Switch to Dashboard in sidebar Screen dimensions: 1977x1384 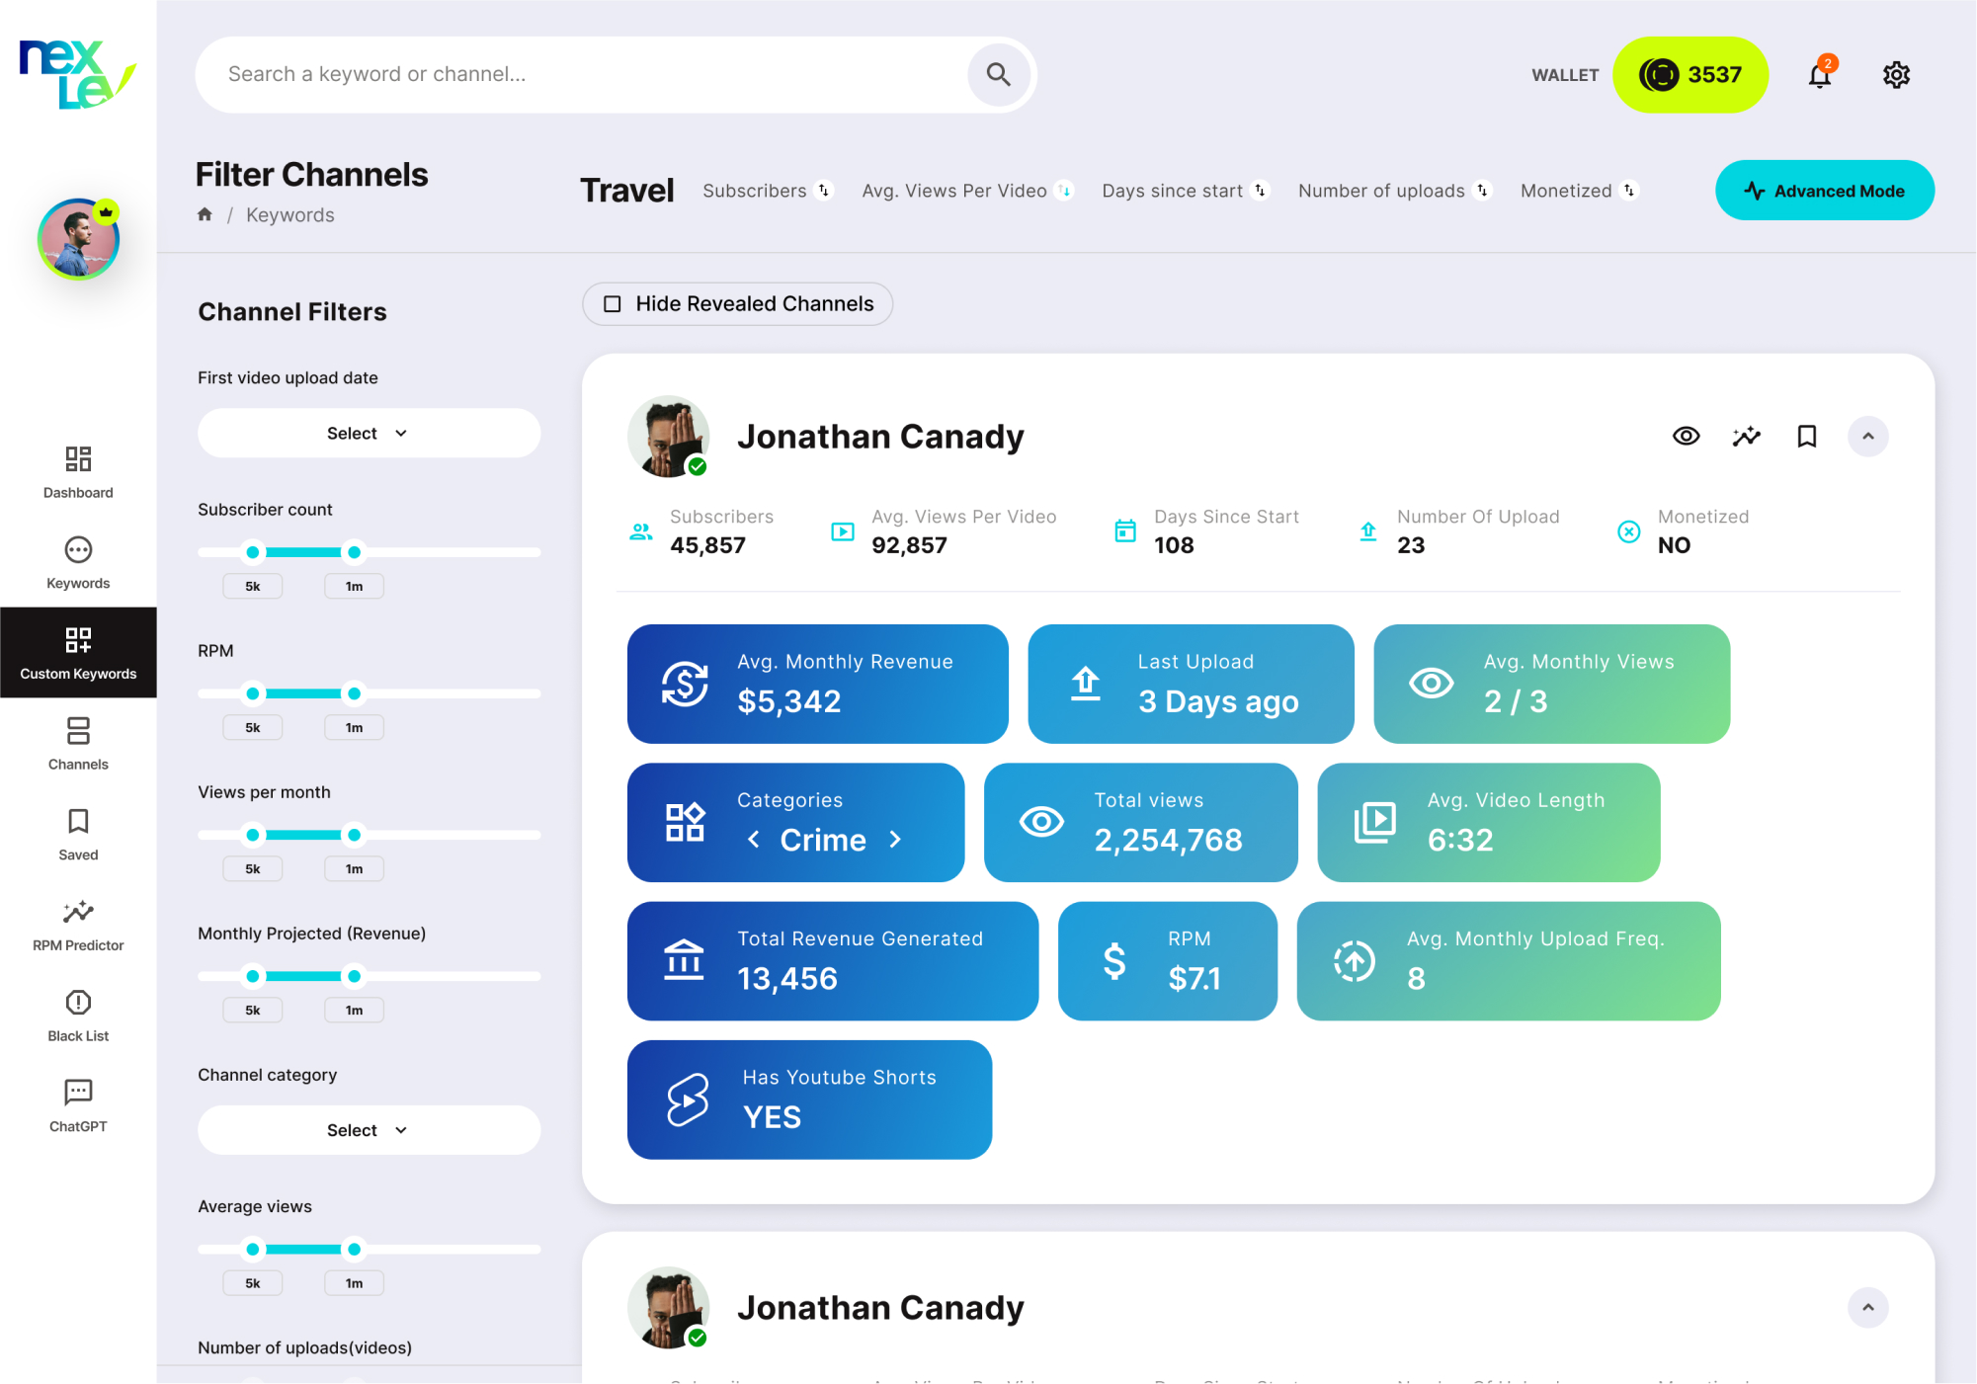[78, 472]
